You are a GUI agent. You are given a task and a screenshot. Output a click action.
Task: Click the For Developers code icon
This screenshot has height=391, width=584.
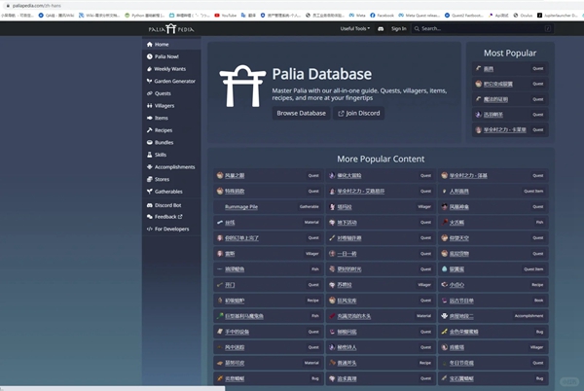point(150,230)
